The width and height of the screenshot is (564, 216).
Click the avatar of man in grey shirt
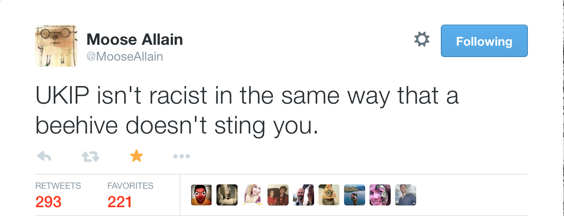[406, 195]
